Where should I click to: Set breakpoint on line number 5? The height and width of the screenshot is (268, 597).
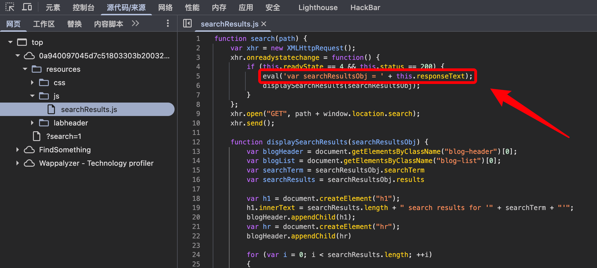198,76
